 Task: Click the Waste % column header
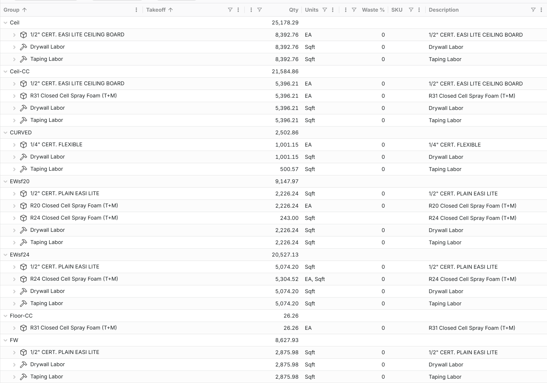click(x=373, y=10)
